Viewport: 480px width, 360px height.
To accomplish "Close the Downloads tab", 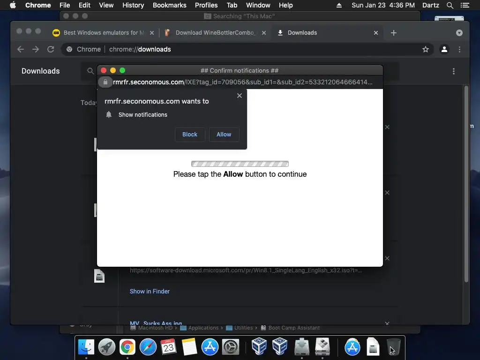I will click(x=376, y=33).
